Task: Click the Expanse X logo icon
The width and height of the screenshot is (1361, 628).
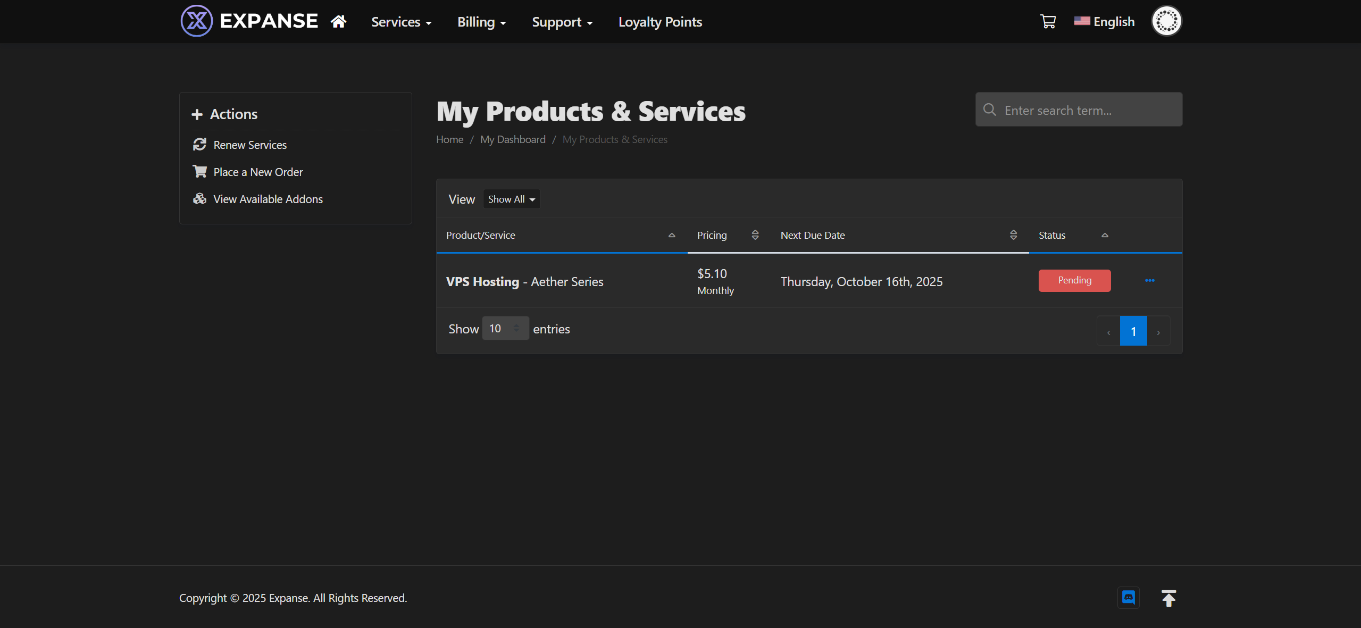Action: tap(196, 21)
